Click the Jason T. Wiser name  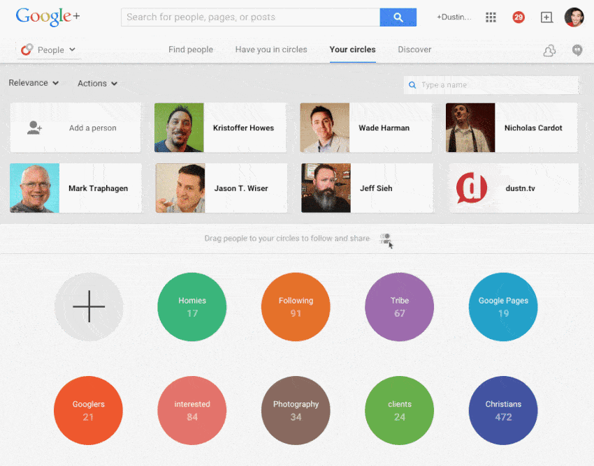click(x=241, y=188)
